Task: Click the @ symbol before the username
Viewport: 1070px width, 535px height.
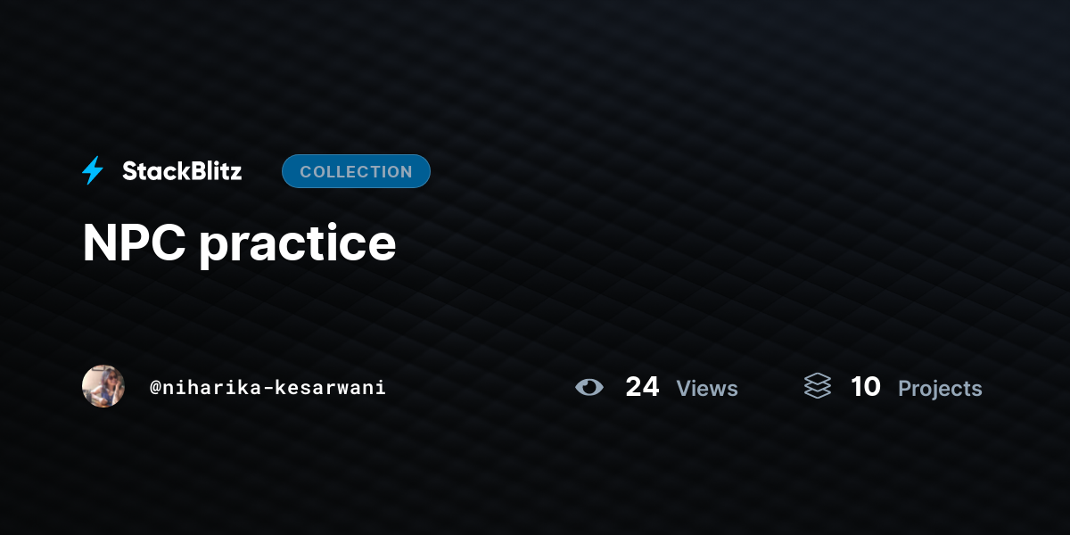Action: (155, 388)
